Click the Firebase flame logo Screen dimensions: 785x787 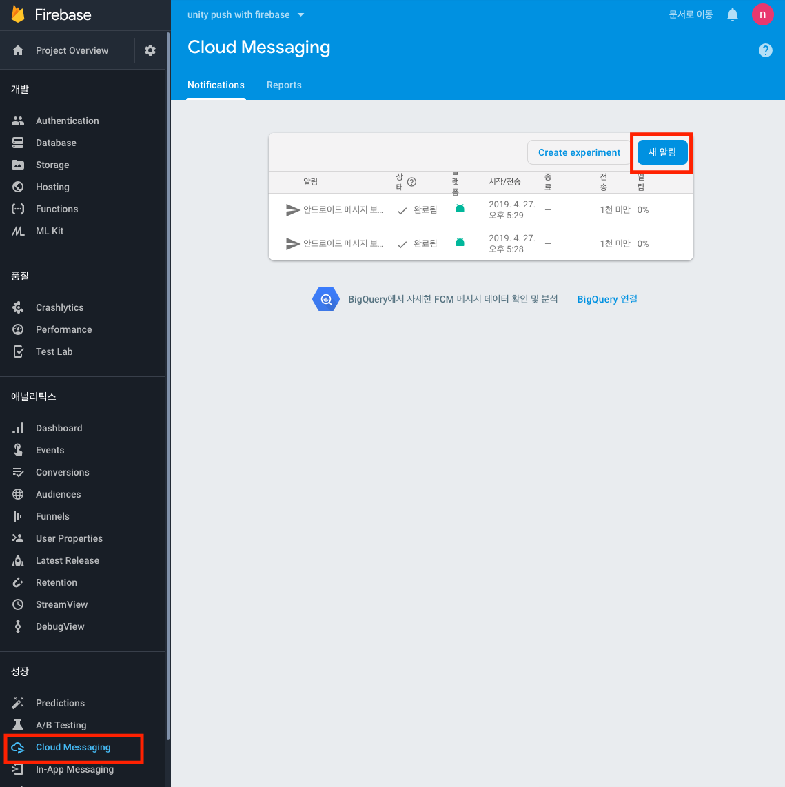pos(18,14)
